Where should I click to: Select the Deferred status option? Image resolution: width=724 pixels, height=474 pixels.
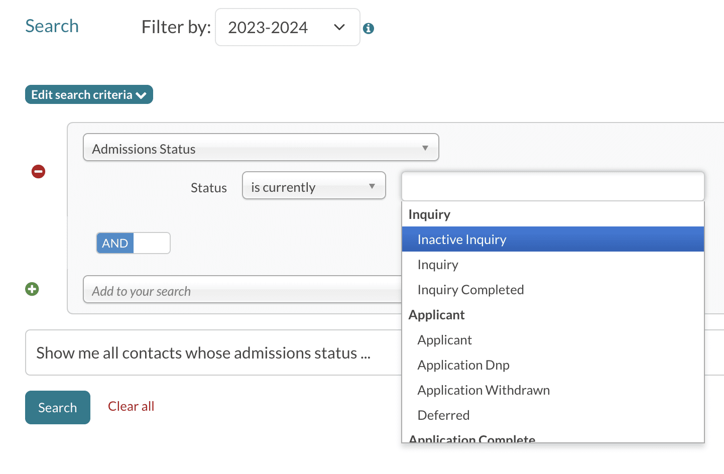click(x=443, y=415)
